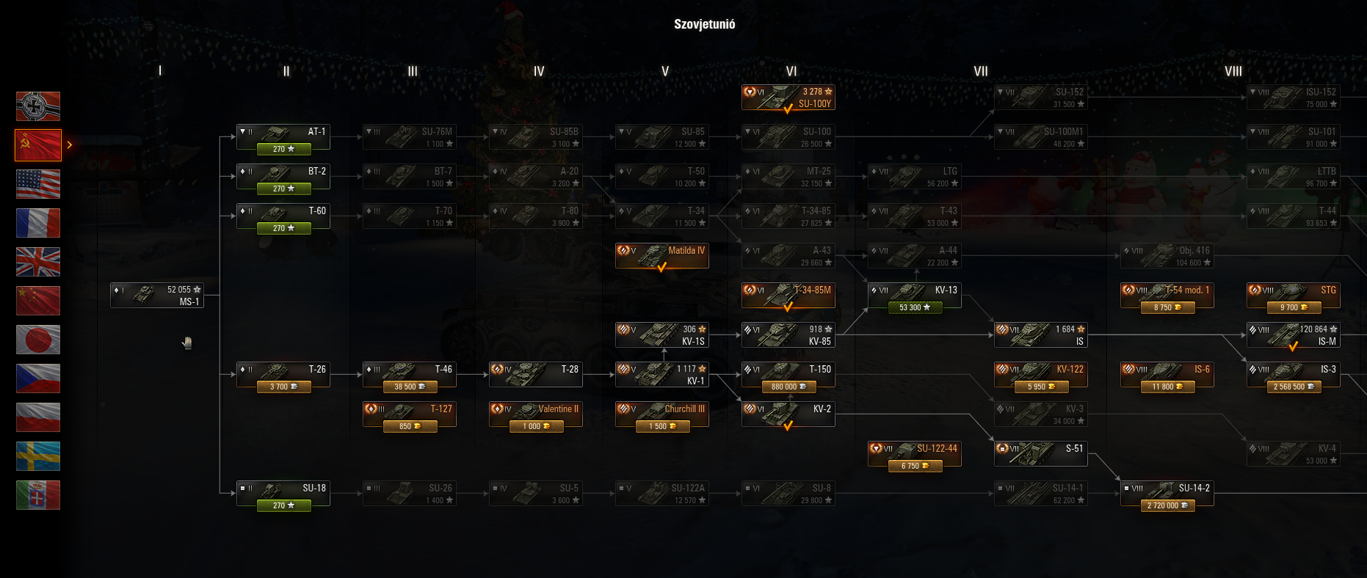
Task: Open the KV-2 tank node
Action: [x=788, y=414]
